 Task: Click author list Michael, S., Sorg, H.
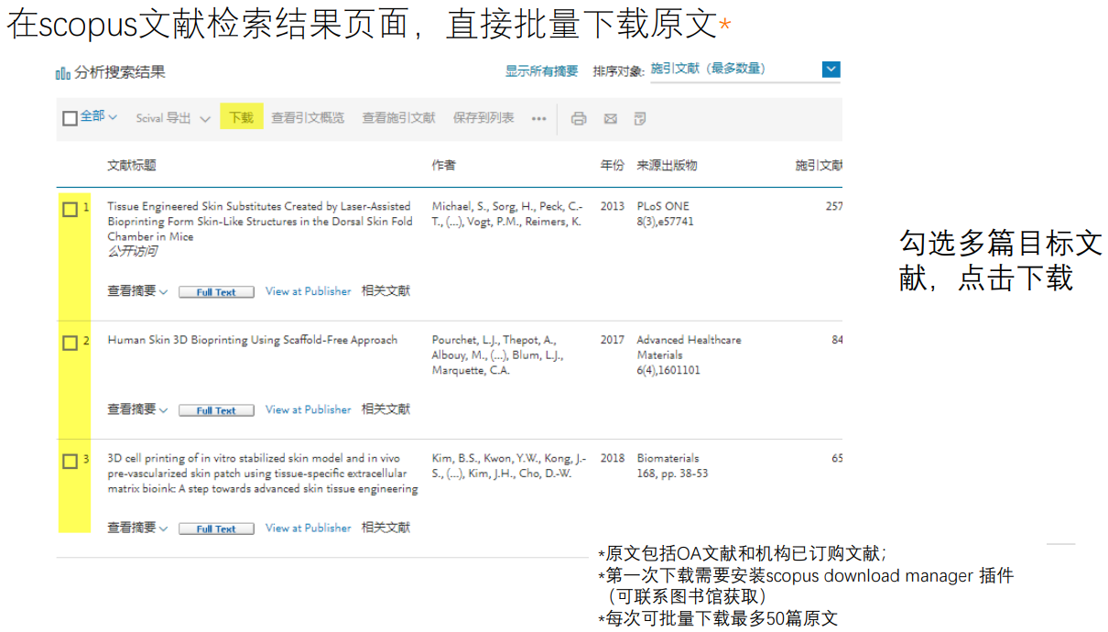(x=506, y=214)
